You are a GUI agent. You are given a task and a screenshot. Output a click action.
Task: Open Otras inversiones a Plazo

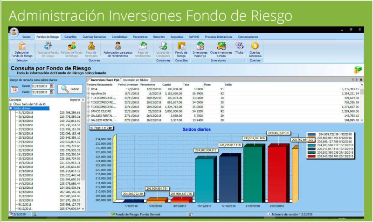point(221,50)
